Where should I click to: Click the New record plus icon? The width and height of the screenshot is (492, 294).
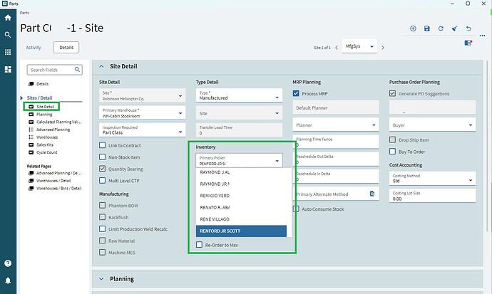(413, 28)
